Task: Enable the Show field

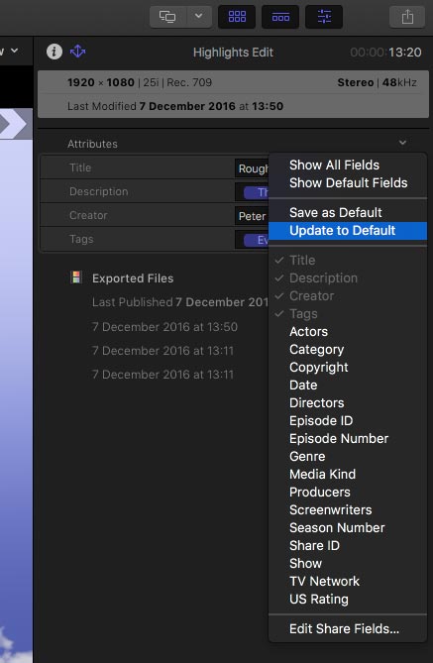Action: [348, 563]
